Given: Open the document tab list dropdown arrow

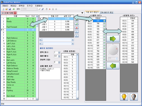Looking at the screenshot, I should point(82,13).
